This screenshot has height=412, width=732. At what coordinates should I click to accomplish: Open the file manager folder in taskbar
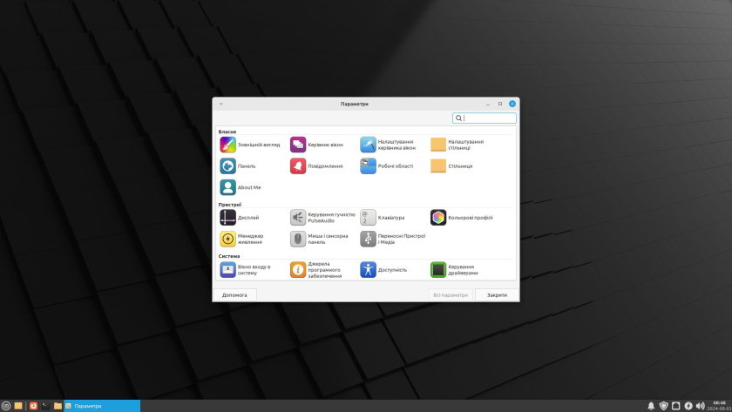(58, 406)
